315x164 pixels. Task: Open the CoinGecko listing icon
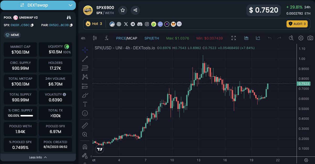pos(154,24)
